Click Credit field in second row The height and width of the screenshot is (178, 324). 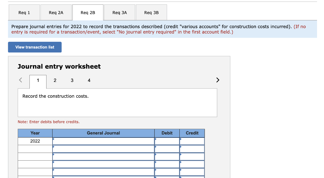[192, 149]
